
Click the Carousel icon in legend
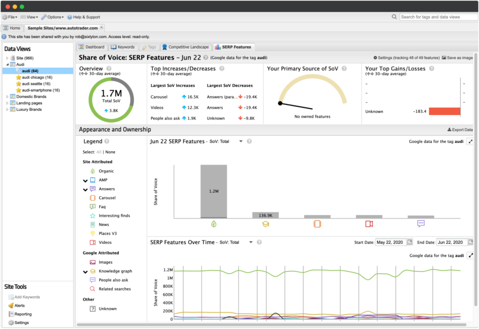click(x=93, y=198)
